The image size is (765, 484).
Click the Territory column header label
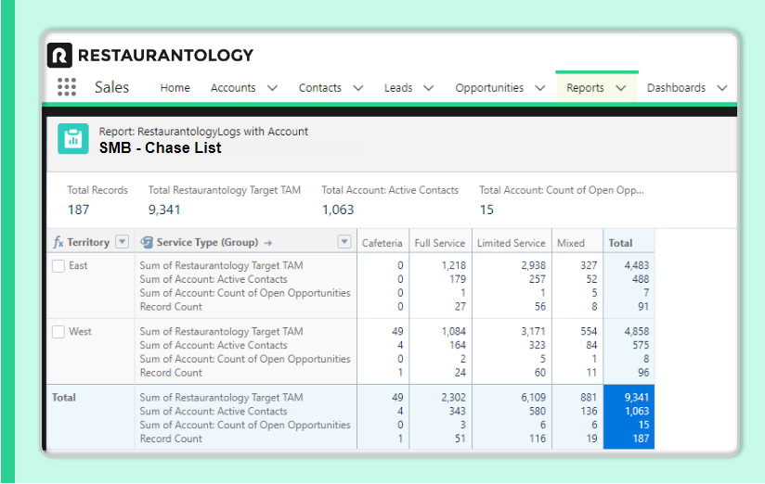coord(88,242)
